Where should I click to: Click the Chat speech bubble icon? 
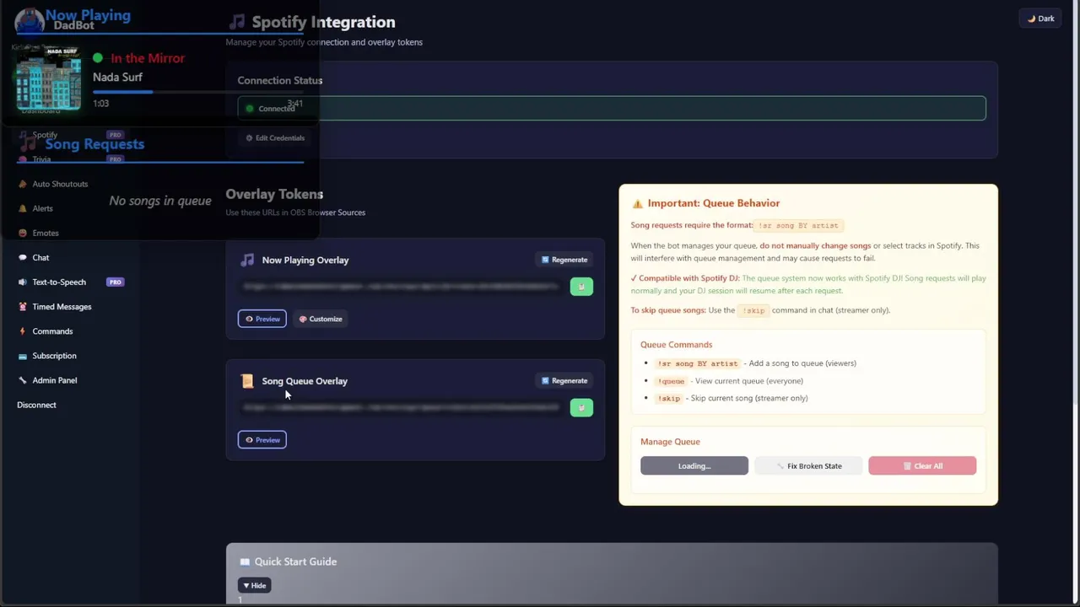tap(23, 257)
